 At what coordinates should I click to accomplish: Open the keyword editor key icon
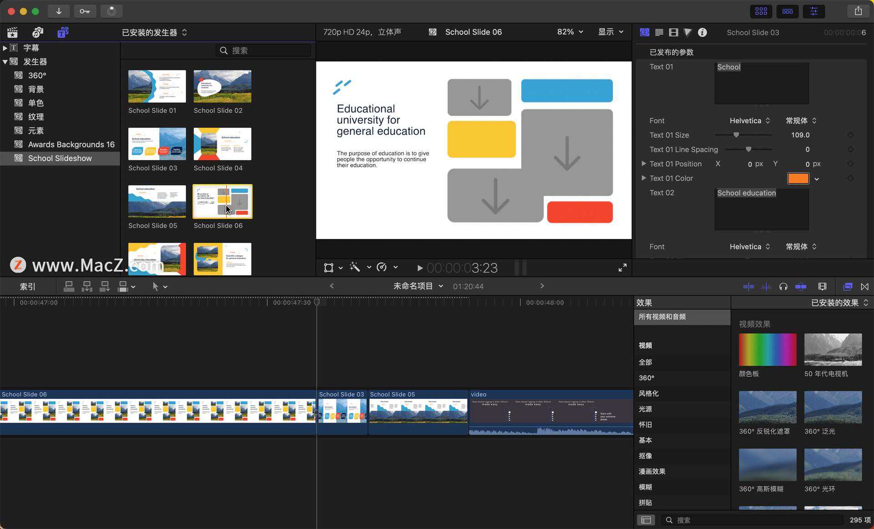tap(85, 11)
